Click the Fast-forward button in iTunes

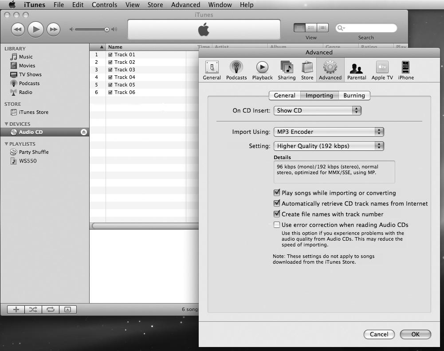tap(54, 29)
